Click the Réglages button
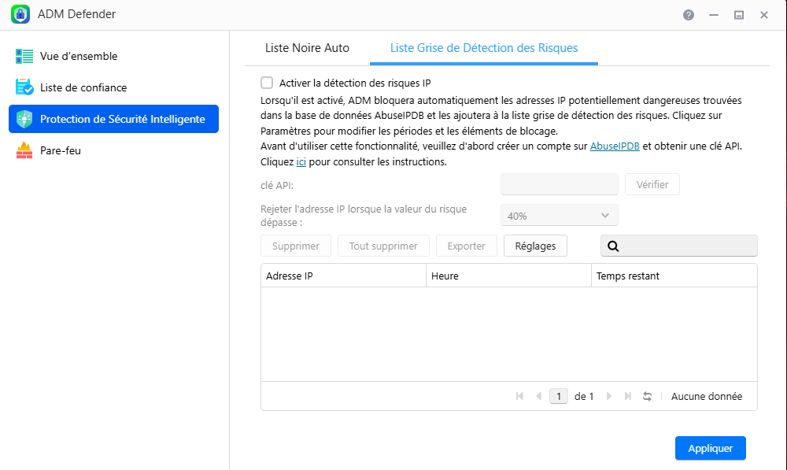This screenshot has height=470, width=787. [x=535, y=246]
